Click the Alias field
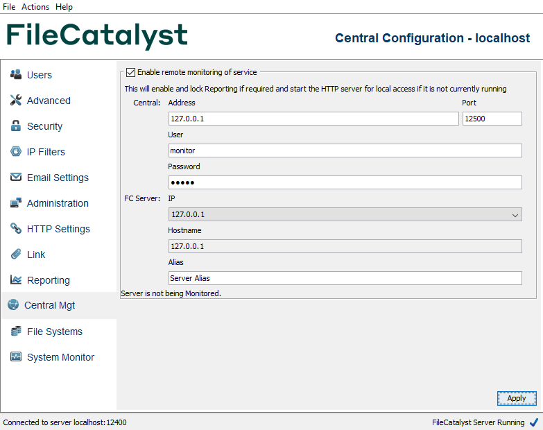 (345, 278)
